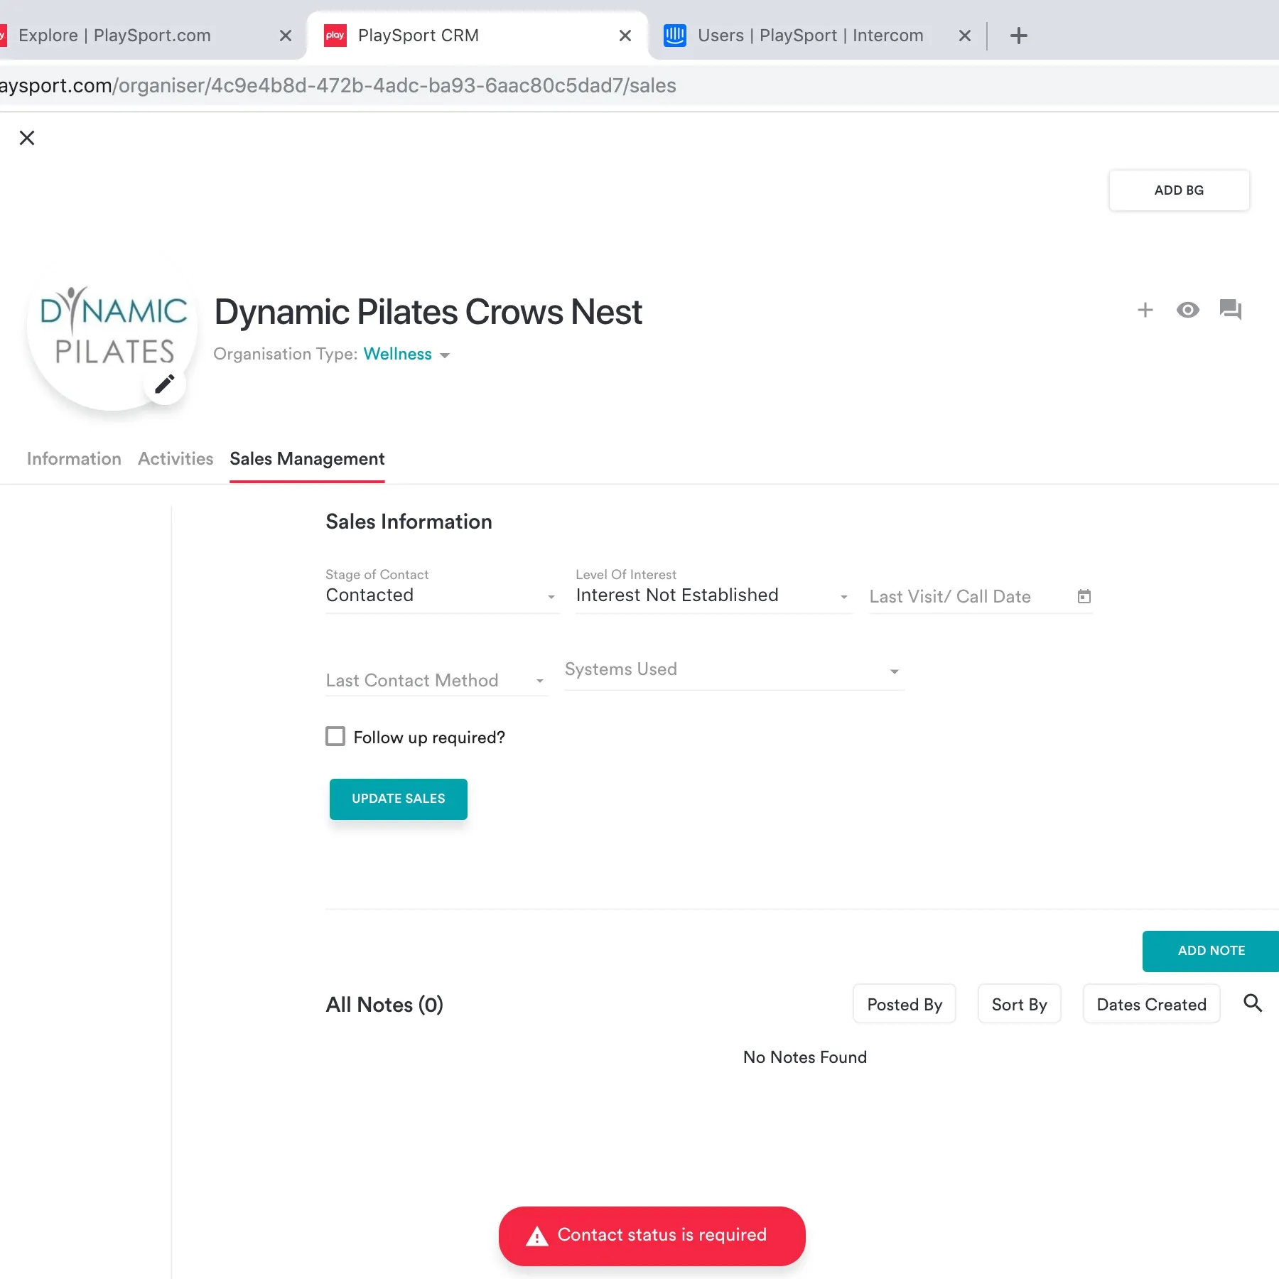The height and width of the screenshot is (1279, 1279).
Task: Click the Last Visit/ Call Date field
Action: click(x=981, y=597)
